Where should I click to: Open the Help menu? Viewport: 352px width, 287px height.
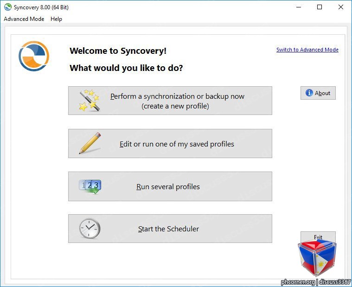click(56, 19)
